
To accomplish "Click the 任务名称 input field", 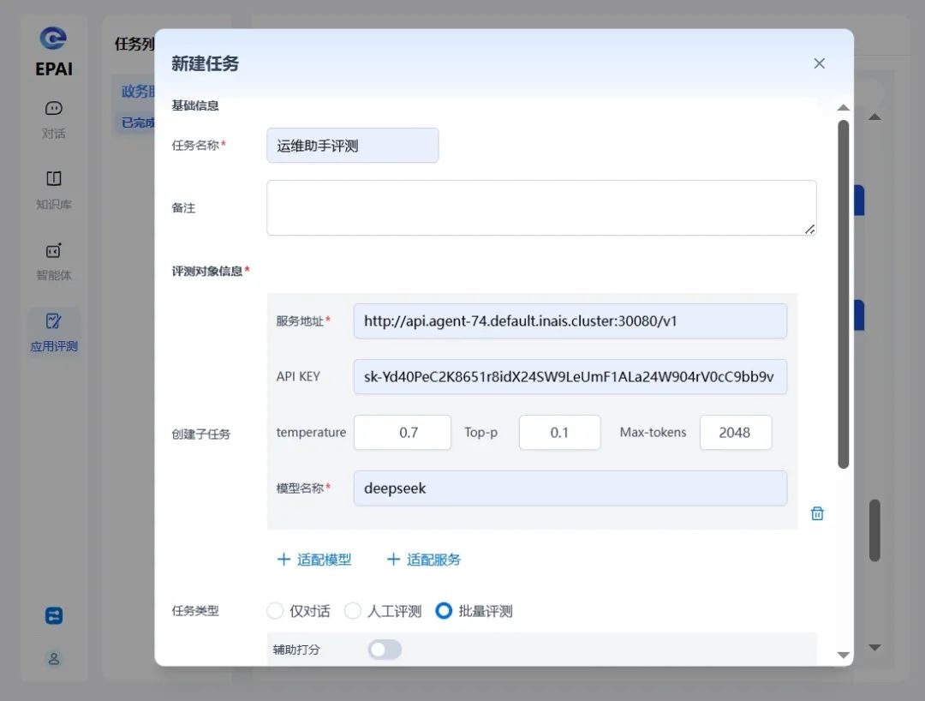I will click(352, 146).
